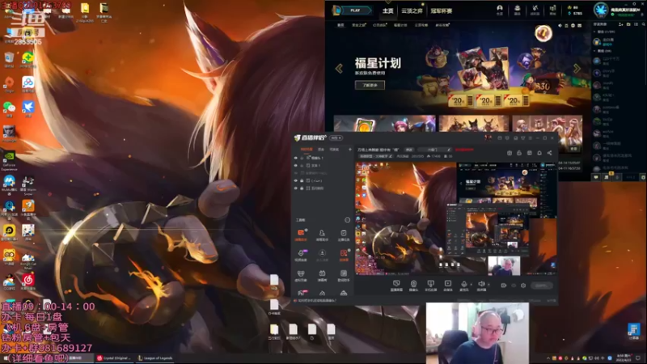Open the store icon in League client header

point(552,8)
